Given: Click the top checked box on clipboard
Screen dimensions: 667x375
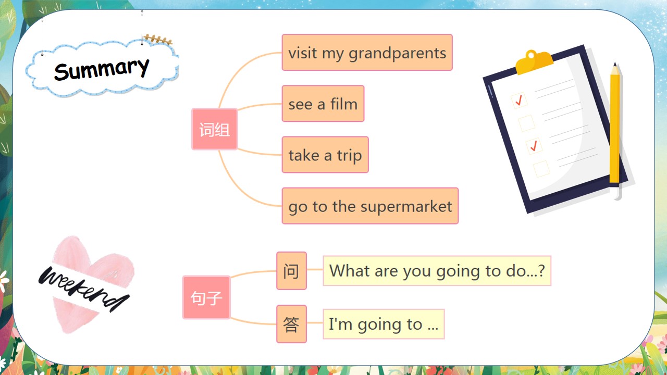Looking at the screenshot, I should (518, 101).
